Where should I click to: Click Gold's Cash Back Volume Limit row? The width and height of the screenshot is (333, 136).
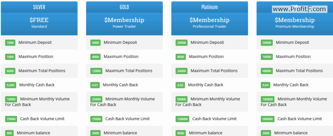tap(124, 119)
